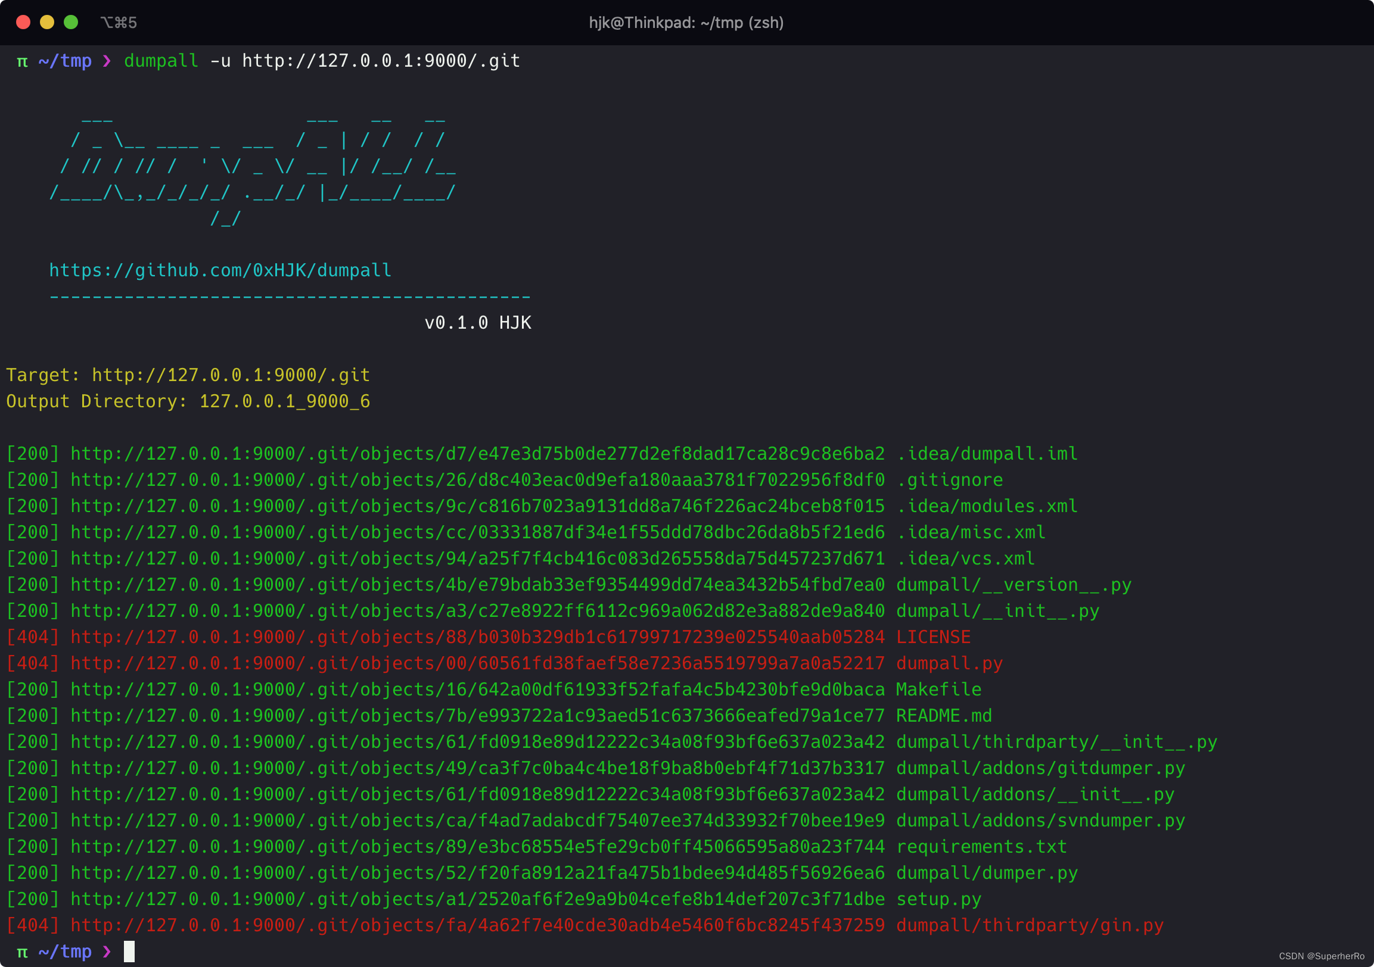
Task: Click the green fullscreen window button
Action: [x=72, y=23]
